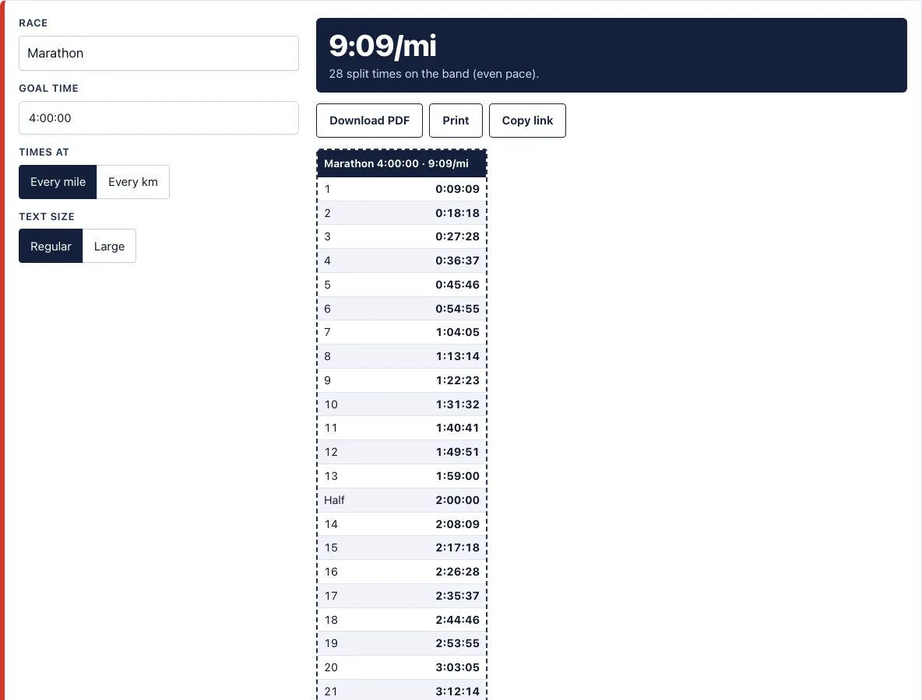Select mile 7 split 1:04:05
Viewport: 922px width, 700px height.
[457, 332]
